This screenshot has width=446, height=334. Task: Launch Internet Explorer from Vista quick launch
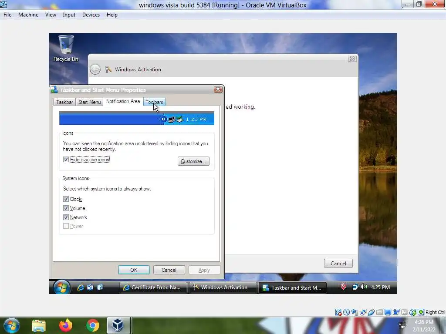[81, 287]
